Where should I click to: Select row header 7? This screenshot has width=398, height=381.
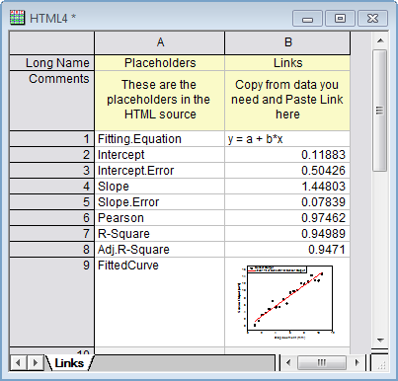[52, 234]
